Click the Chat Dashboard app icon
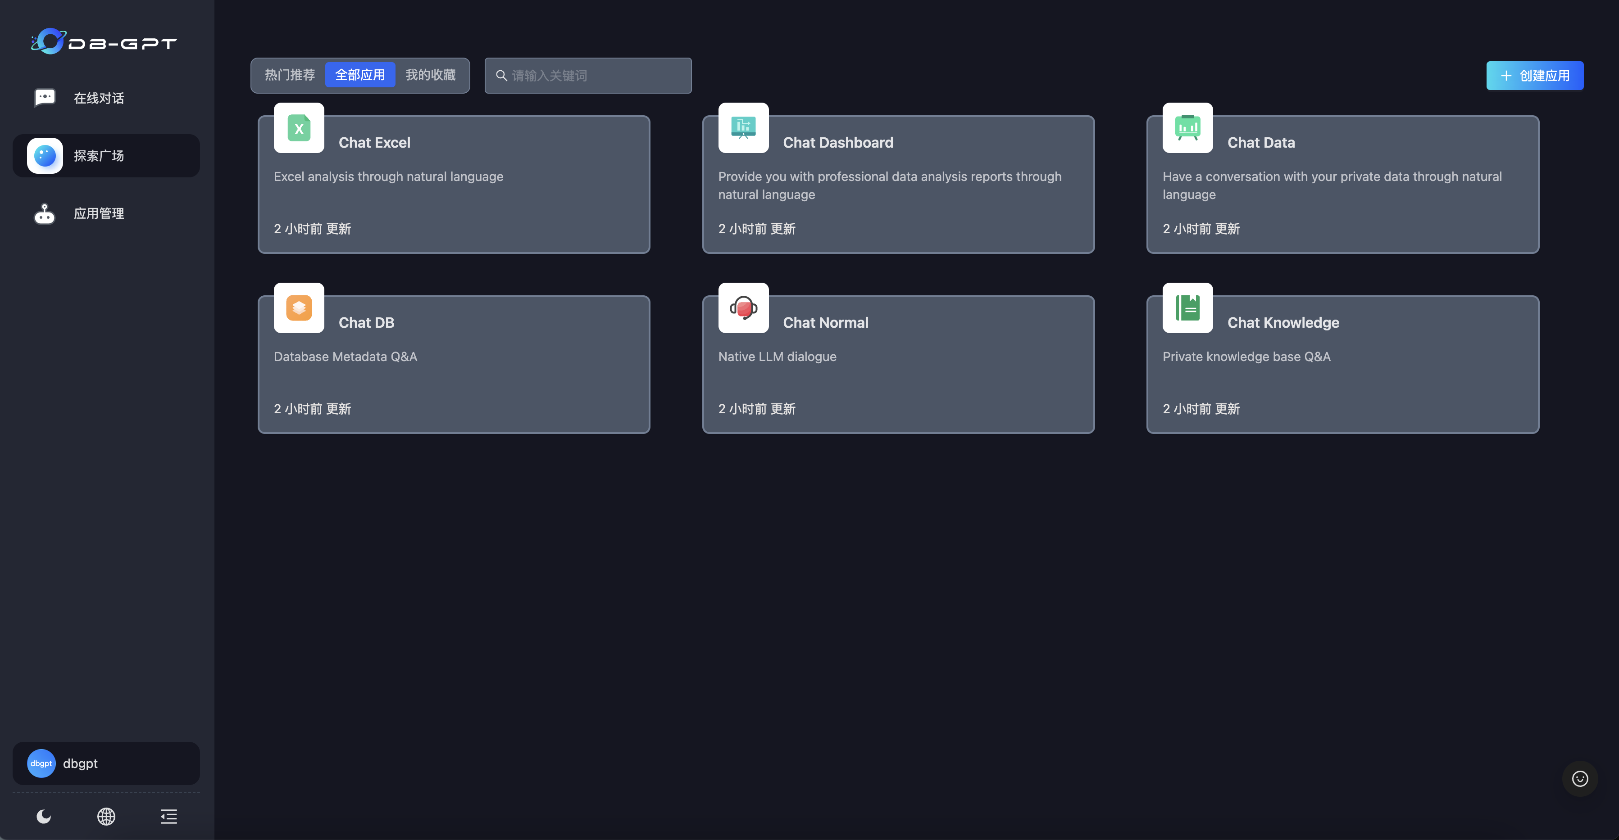 [x=743, y=128]
